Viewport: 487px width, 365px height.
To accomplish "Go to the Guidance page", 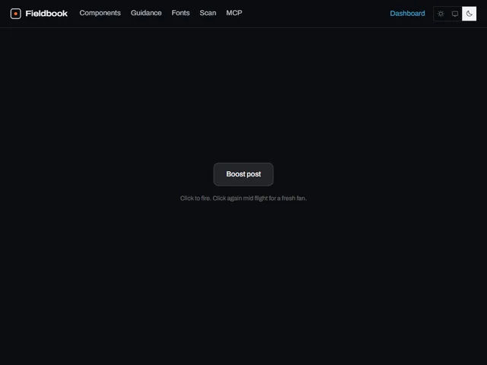I will (x=146, y=13).
